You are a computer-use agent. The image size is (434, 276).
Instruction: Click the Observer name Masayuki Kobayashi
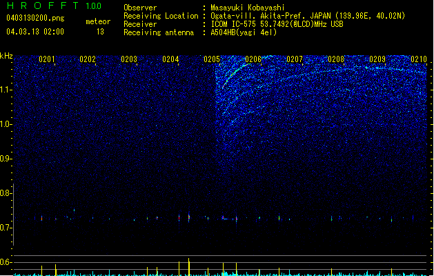coord(248,8)
